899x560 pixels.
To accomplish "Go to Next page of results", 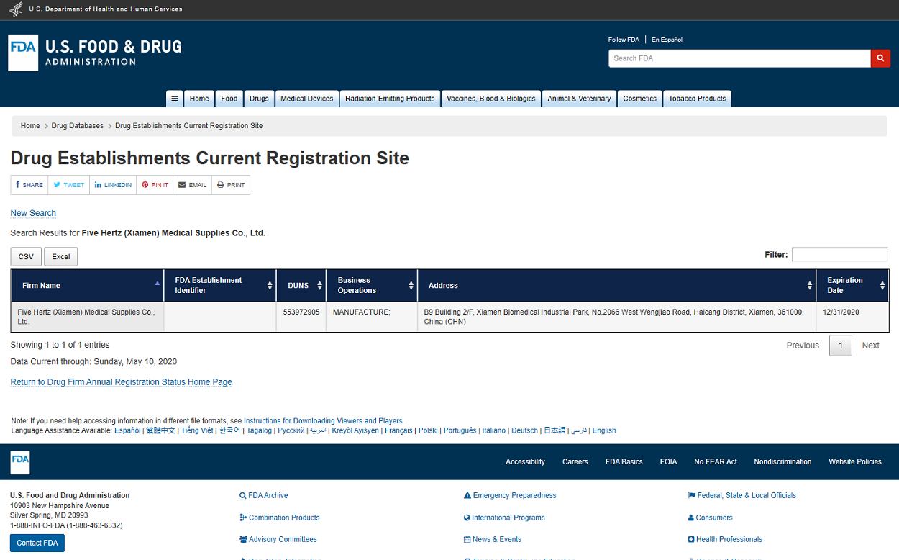I will coord(870,346).
